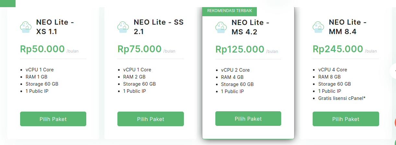Click the Gratis lisensi cPanel* feature text
Viewport: 396px width, 145px height.
(342, 98)
